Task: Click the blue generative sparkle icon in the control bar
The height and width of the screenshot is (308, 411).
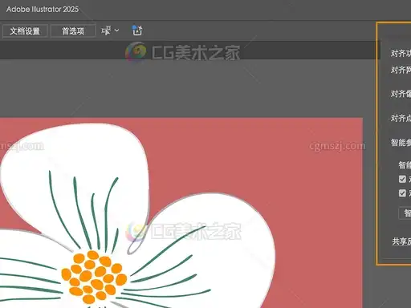Action: pos(137,30)
